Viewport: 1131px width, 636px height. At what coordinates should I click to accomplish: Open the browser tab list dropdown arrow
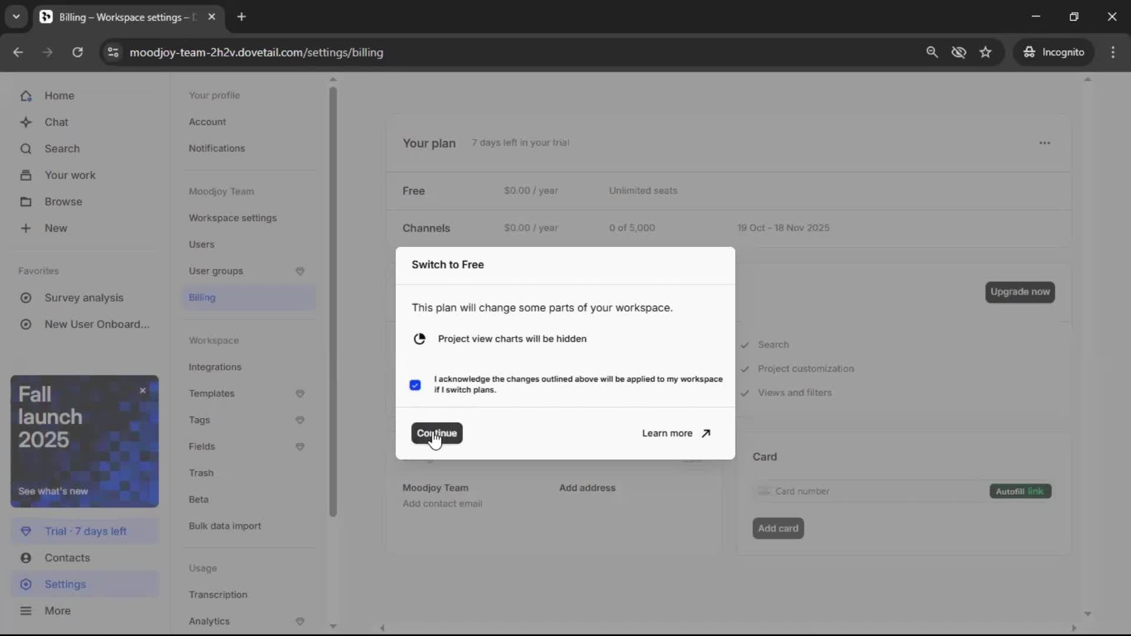[16, 16]
